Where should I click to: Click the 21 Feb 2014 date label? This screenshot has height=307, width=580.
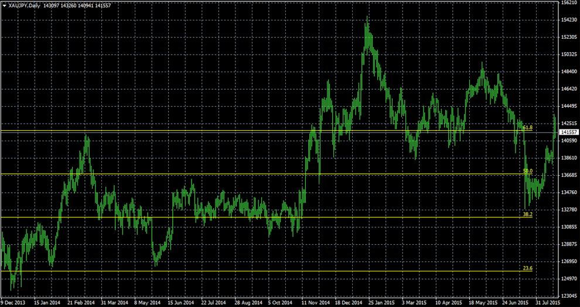click(80, 303)
